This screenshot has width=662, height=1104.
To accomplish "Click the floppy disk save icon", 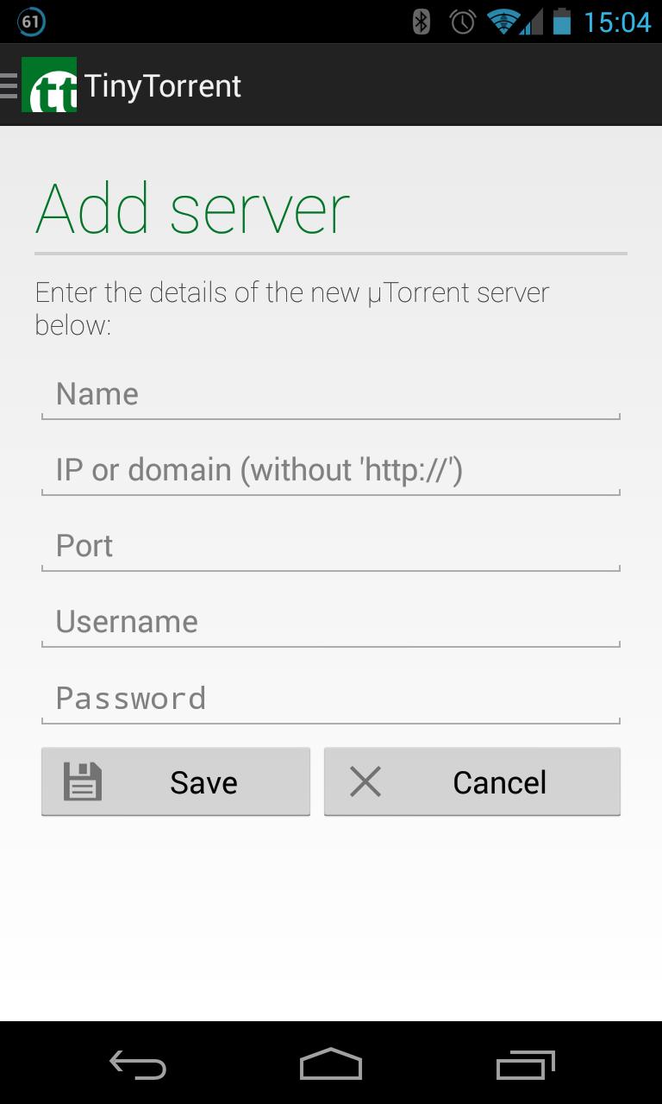I will (x=83, y=781).
